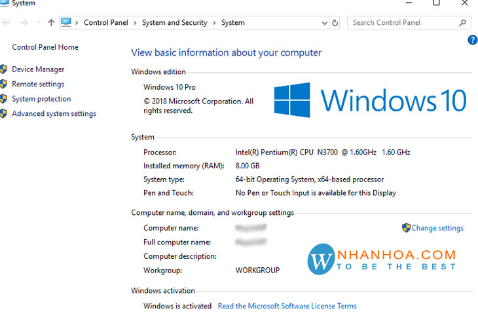This screenshot has width=478, height=319.
Task: Click the shield icon beside Device Manager
Action: click(3, 69)
